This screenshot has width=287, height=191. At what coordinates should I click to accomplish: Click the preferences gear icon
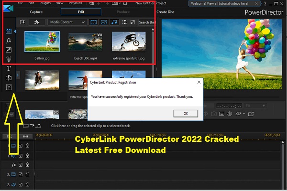pos(125,3)
